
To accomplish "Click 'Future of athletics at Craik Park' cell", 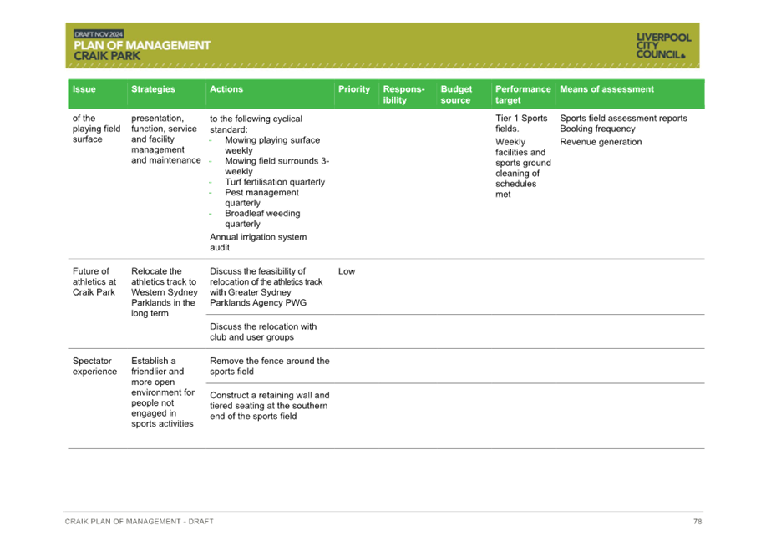I will coord(94,281).
